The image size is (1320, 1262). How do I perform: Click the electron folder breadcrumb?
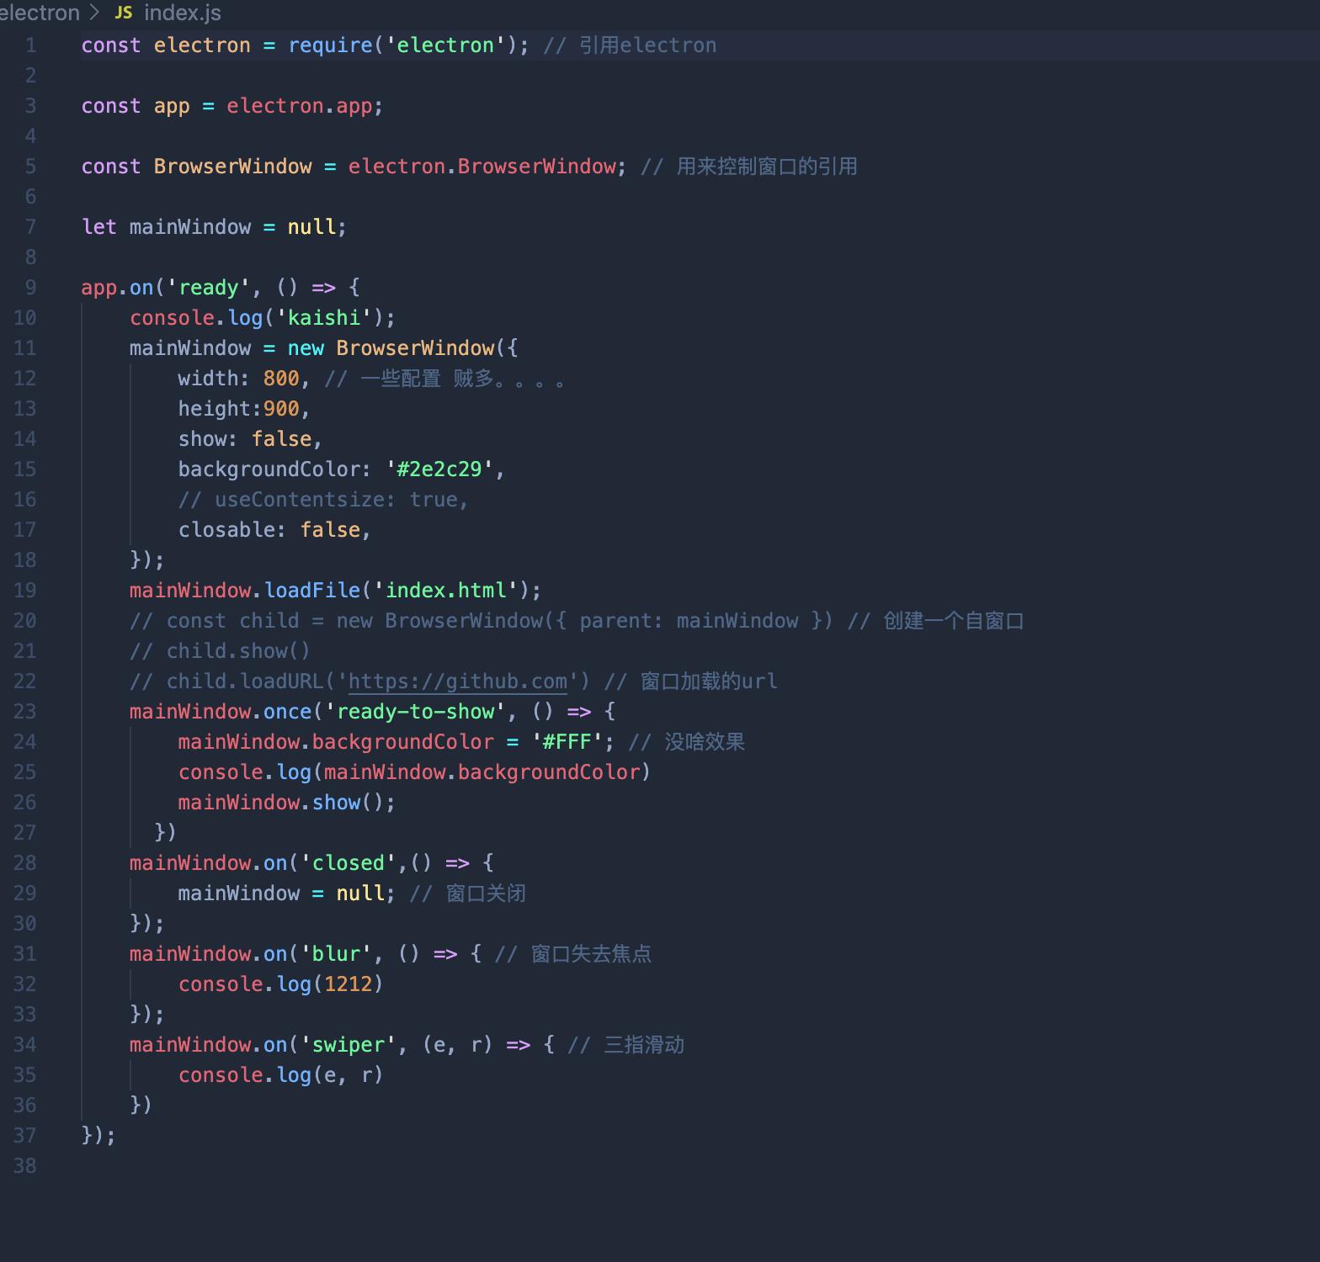click(40, 13)
